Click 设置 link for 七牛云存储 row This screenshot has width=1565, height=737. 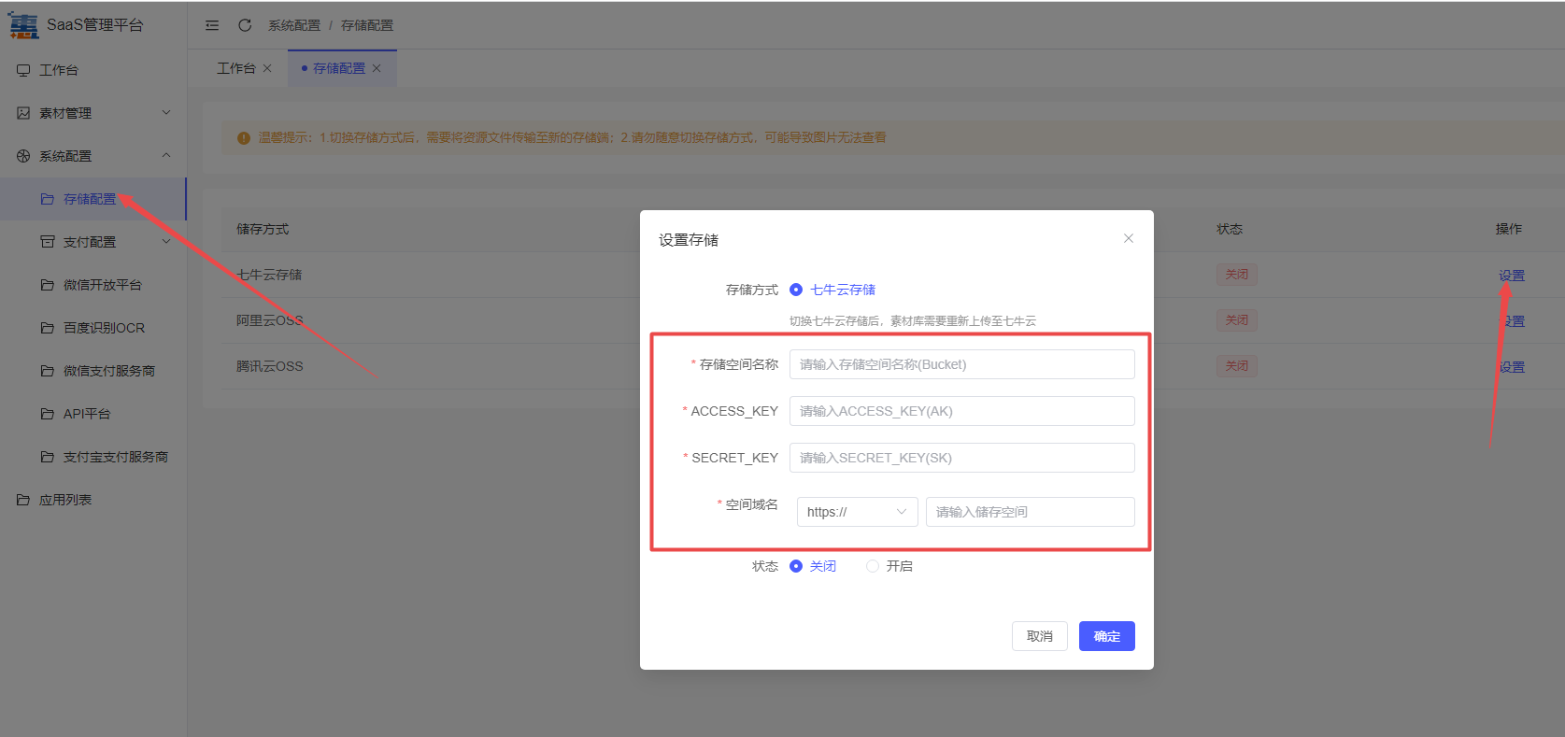click(x=1512, y=276)
